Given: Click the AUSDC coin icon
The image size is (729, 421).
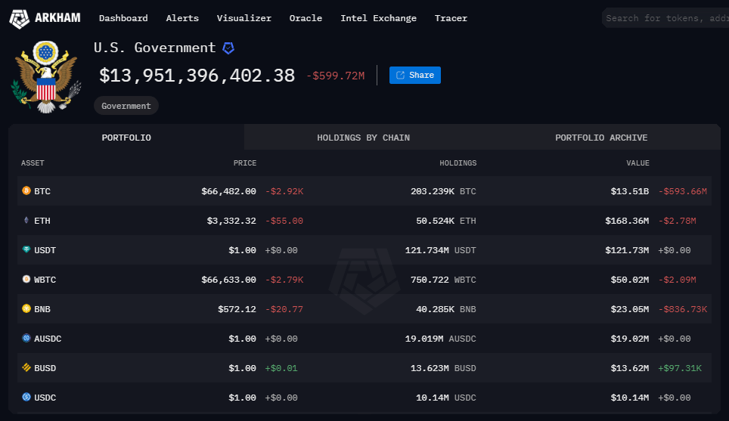Looking at the screenshot, I should pos(26,339).
